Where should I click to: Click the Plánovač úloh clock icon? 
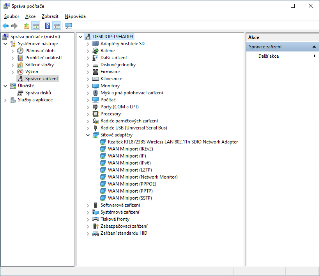pos(20,51)
